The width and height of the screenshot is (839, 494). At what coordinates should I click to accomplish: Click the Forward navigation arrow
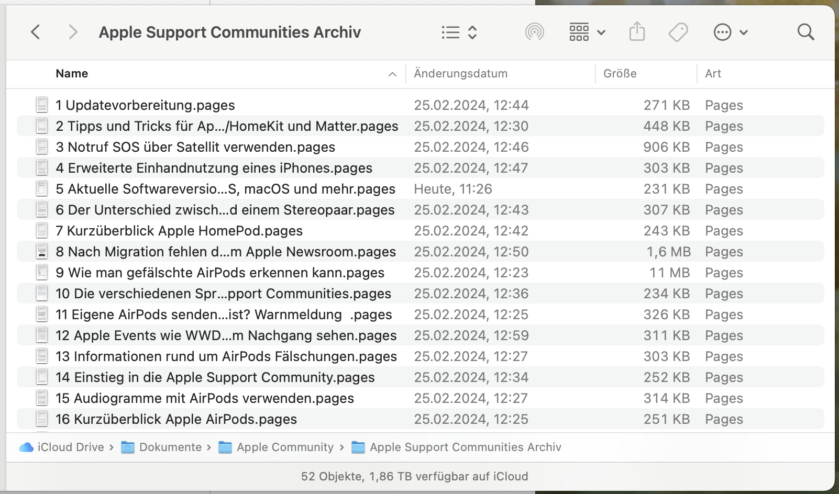73,32
